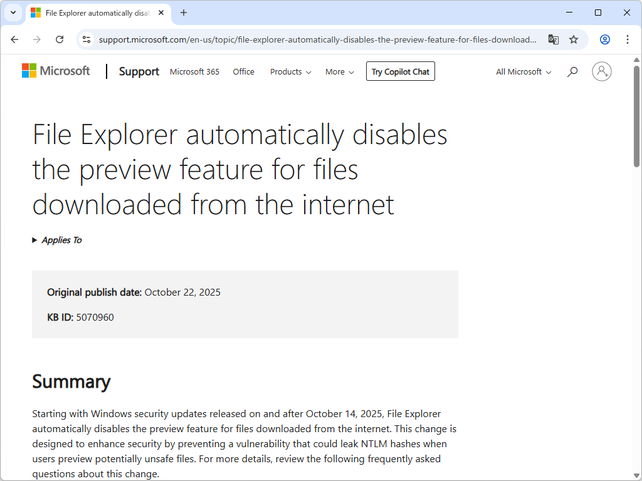The width and height of the screenshot is (642, 481).
Task: Click the browser forward arrow
Action: (37, 39)
